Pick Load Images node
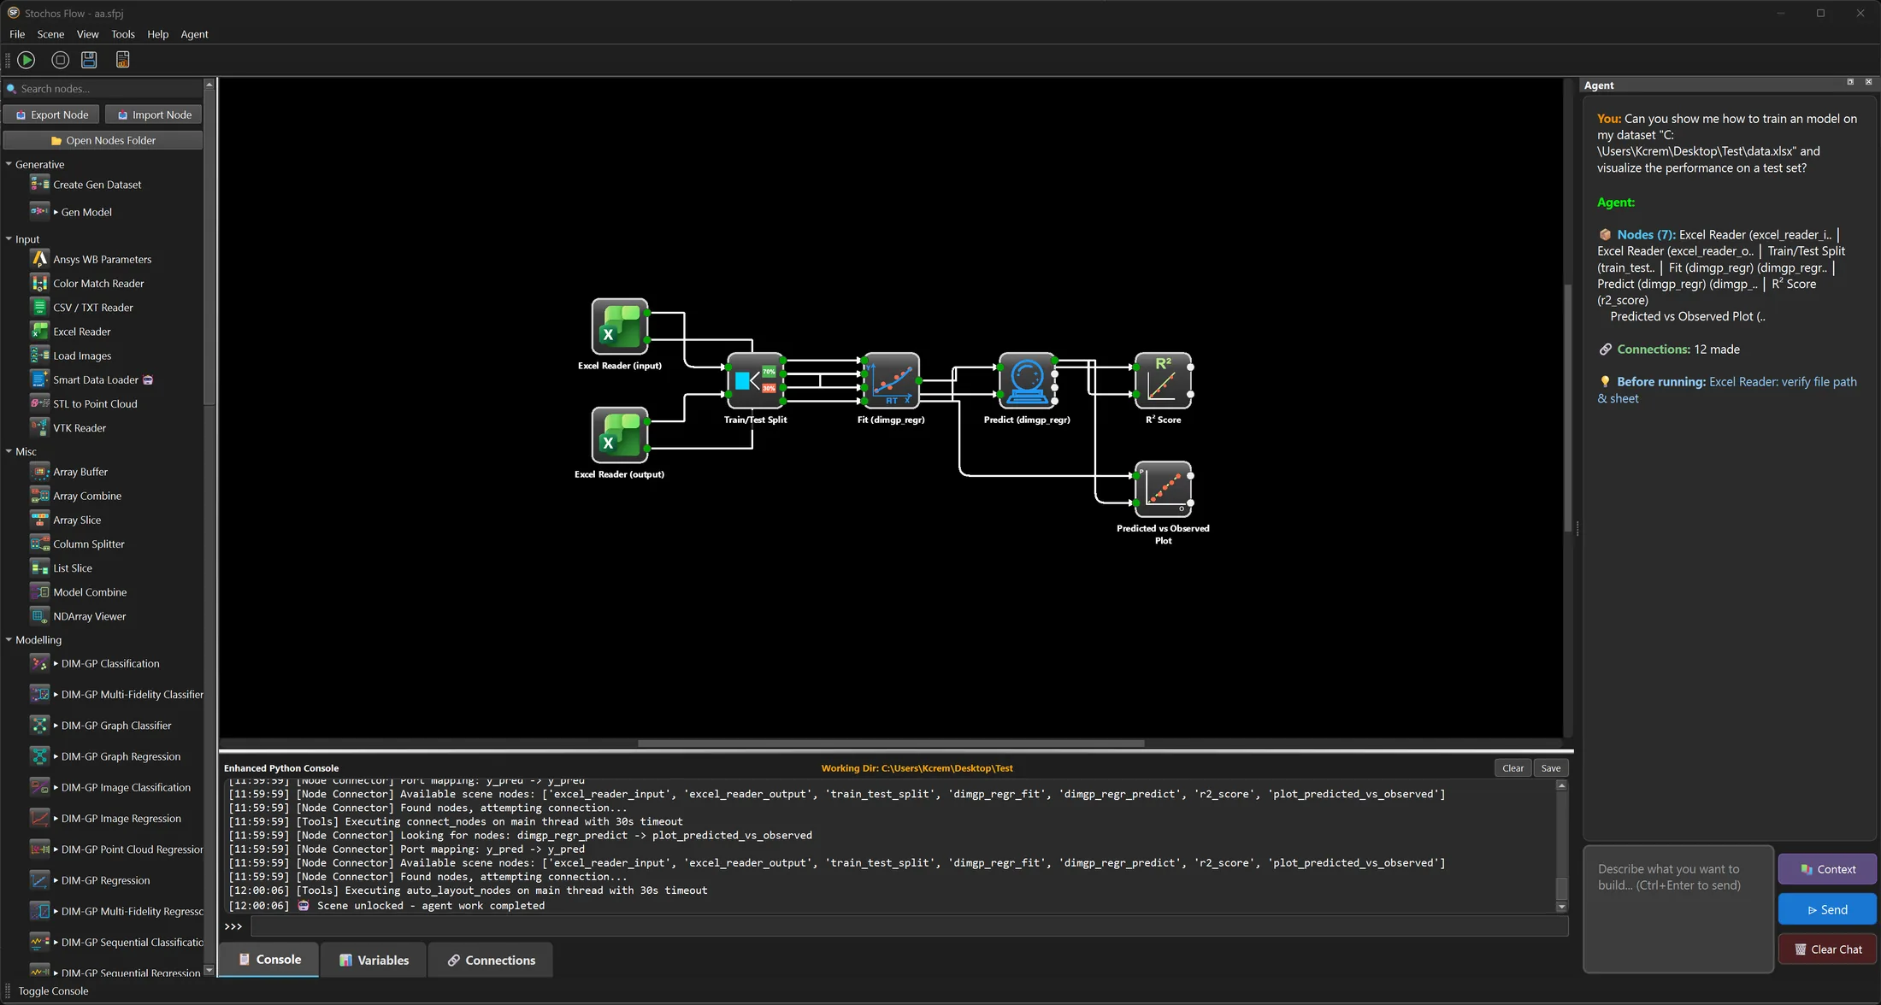The image size is (1881, 1005). click(82, 356)
